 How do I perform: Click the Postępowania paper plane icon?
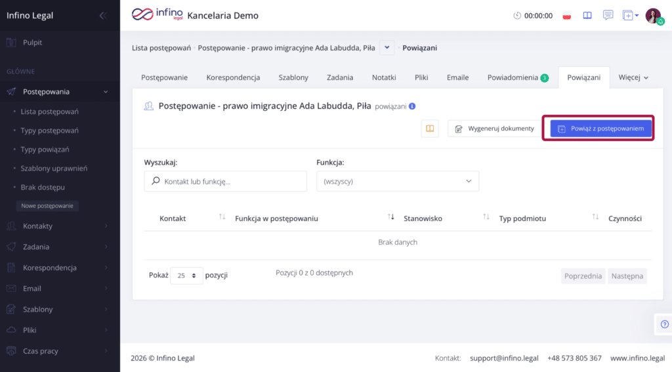click(x=12, y=92)
